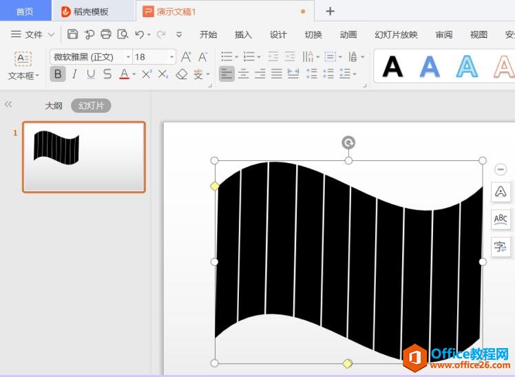
Task: Click the increase font size icon
Action: tap(186, 57)
